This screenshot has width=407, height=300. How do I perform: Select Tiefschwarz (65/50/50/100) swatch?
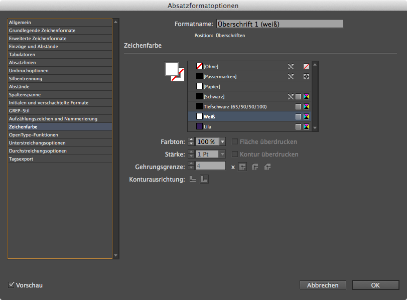(x=249, y=107)
